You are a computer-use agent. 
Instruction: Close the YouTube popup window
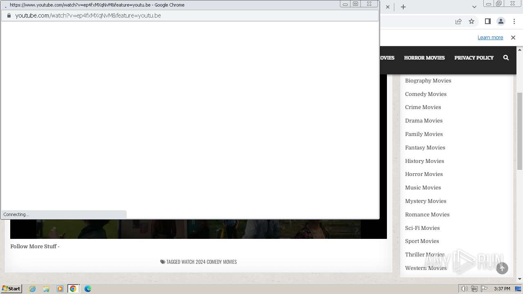tap(369, 4)
